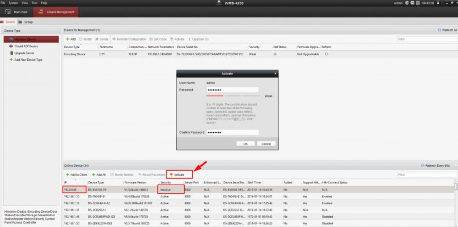458x227 pixels.
Task: Click Refresh All at top right
Action: pyautogui.click(x=447, y=30)
